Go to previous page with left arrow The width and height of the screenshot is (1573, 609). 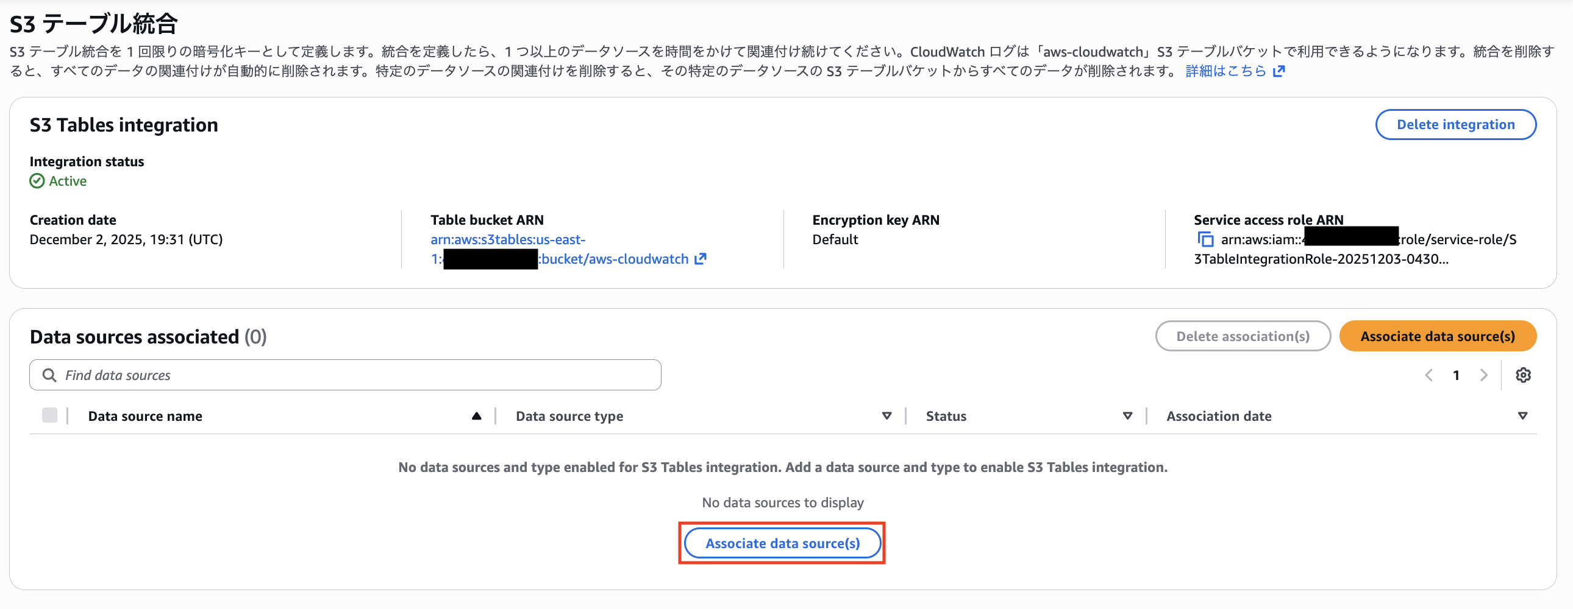(1429, 375)
